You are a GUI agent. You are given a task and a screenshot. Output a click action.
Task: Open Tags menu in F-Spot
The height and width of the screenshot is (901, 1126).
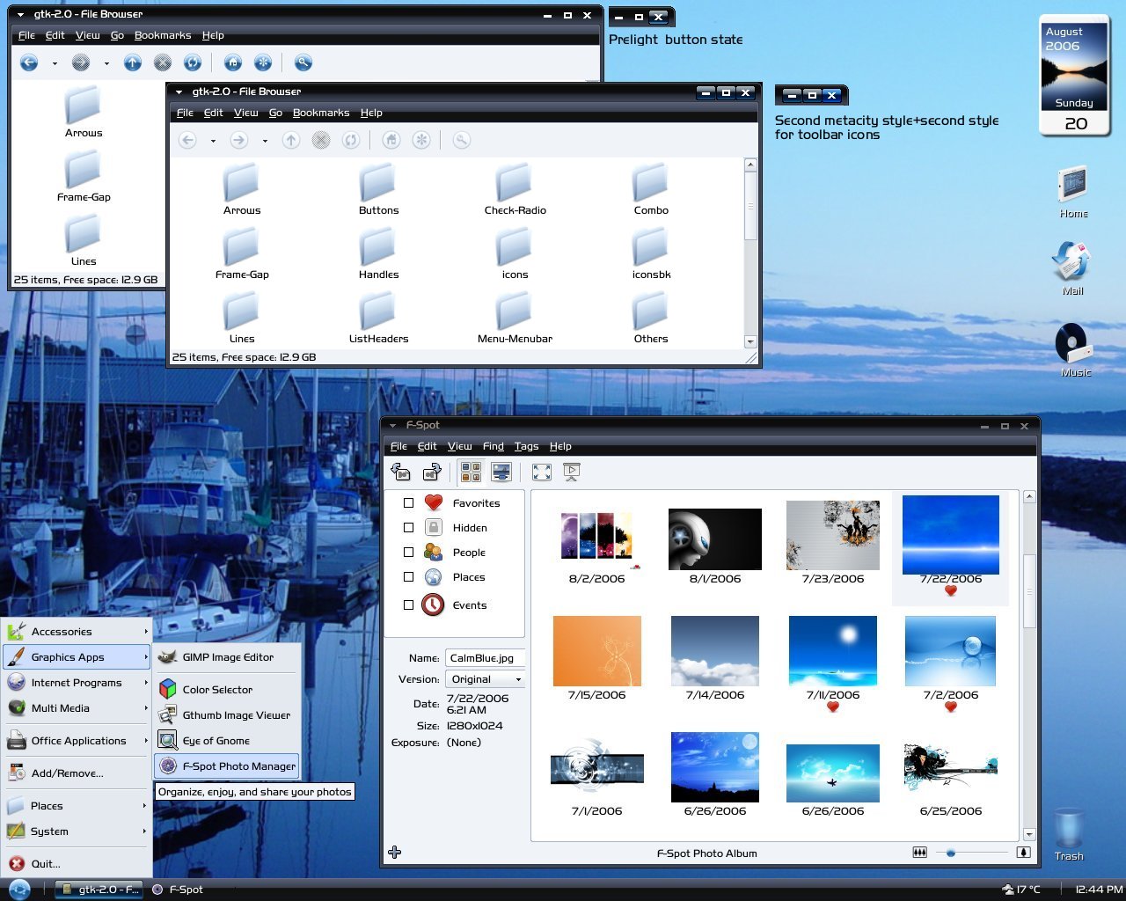526,446
